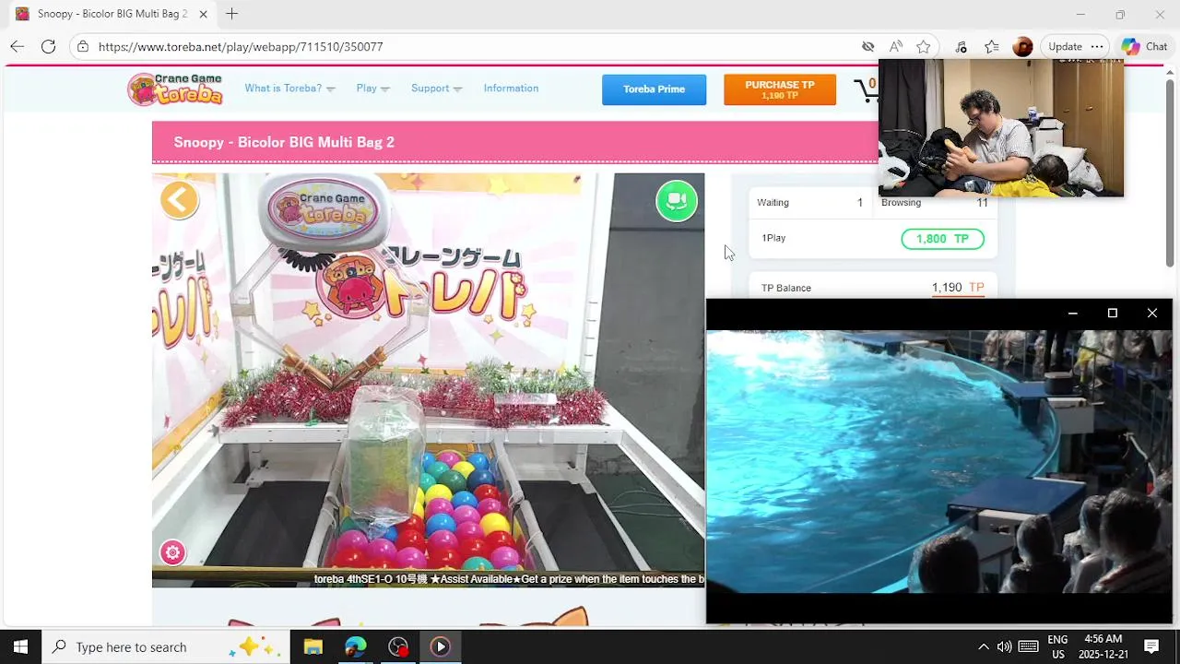1180x664 pixels.
Task: Show hidden system tray icons
Action: coord(983,646)
